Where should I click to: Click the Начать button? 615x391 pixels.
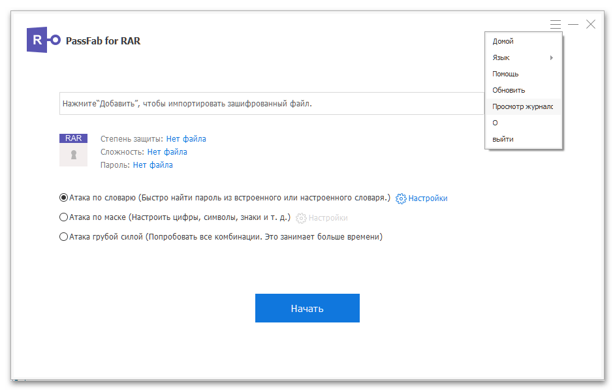tap(307, 308)
